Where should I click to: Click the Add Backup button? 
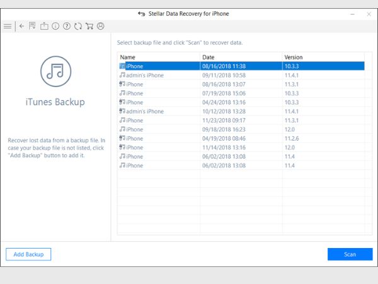pos(28,254)
